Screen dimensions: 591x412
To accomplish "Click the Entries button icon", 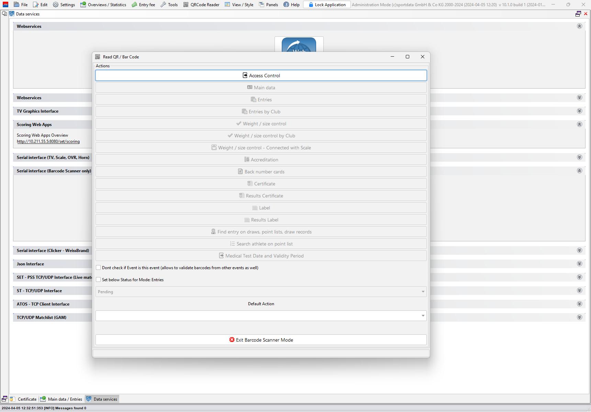I will tap(254, 99).
